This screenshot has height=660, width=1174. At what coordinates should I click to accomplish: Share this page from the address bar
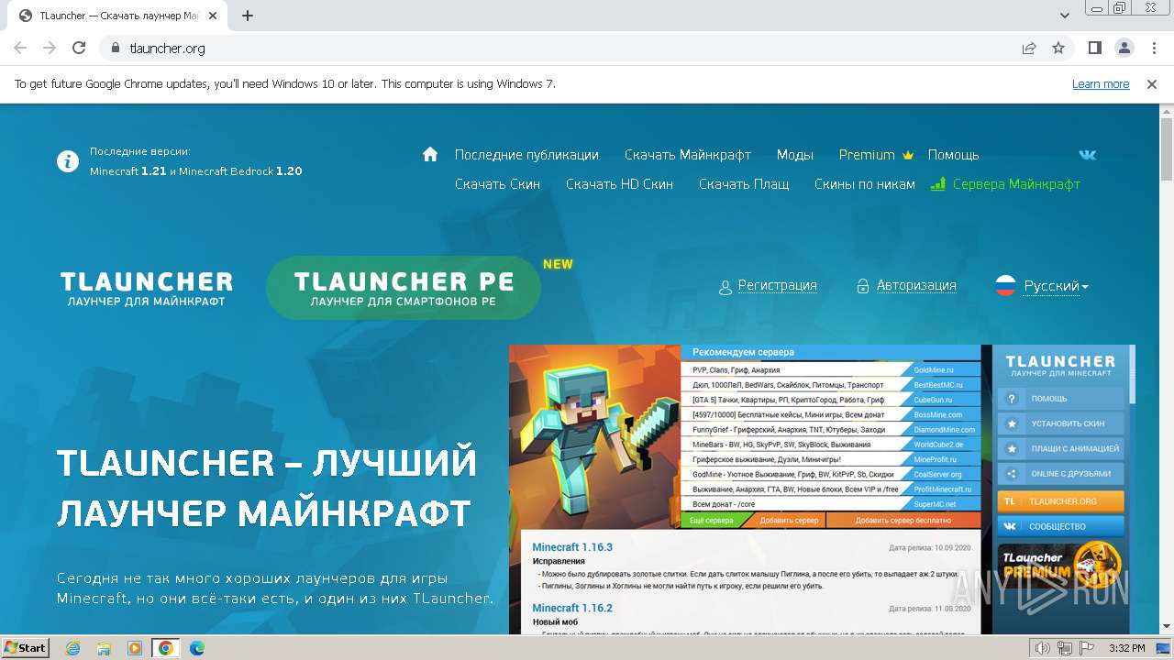1029,48
